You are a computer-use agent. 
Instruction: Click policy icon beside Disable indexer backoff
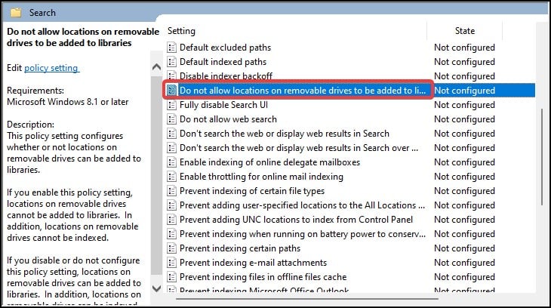[x=172, y=76]
